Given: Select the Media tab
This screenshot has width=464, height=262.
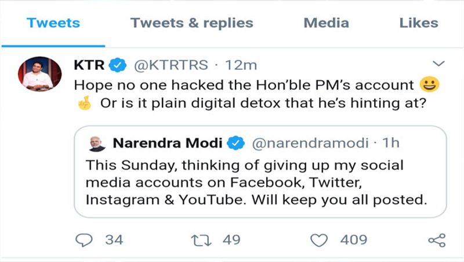Looking at the screenshot, I should pos(326,23).
